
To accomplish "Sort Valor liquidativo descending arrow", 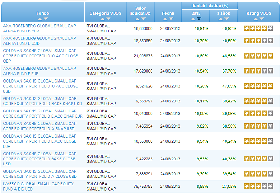I will (143, 19).
